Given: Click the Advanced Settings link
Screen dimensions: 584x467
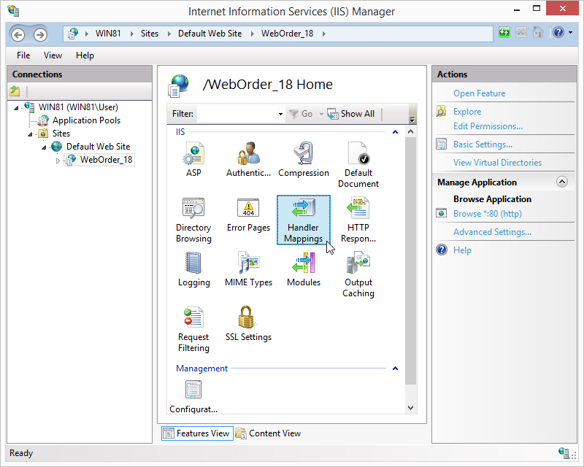Looking at the screenshot, I should [x=492, y=231].
